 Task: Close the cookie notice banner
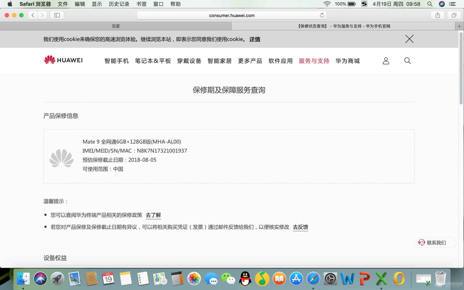[x=409, y=39]
